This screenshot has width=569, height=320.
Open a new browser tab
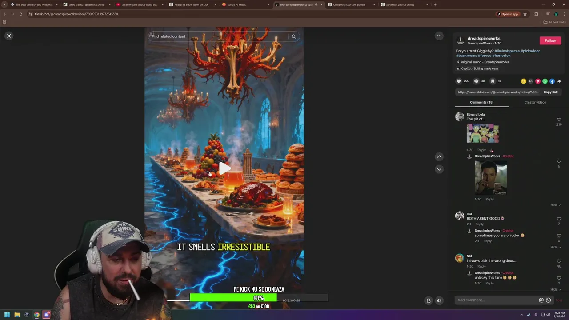(435, 4)
